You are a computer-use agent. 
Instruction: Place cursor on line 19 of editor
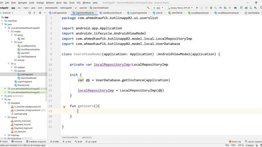click(160, 111)
